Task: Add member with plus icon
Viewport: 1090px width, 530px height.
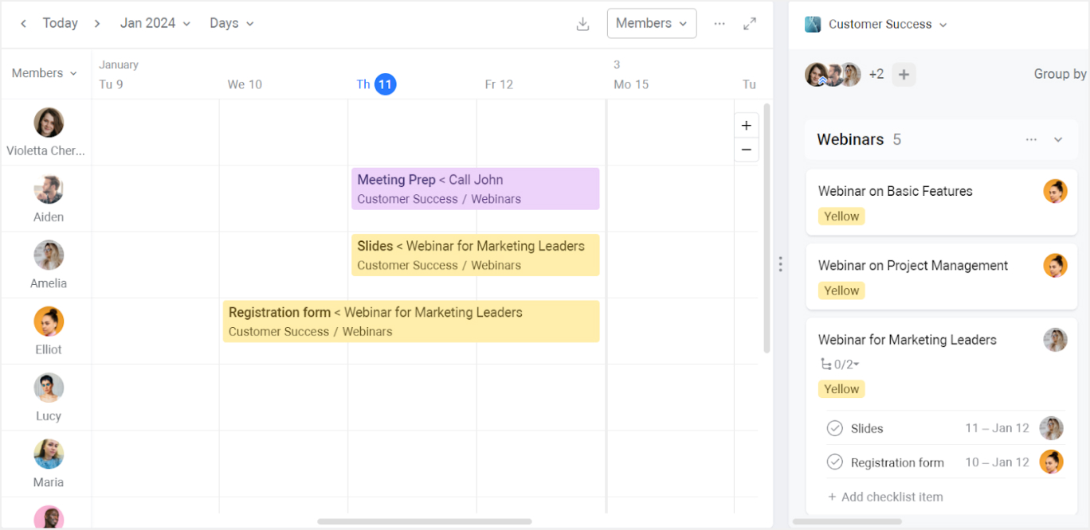Action: (904, 75)
